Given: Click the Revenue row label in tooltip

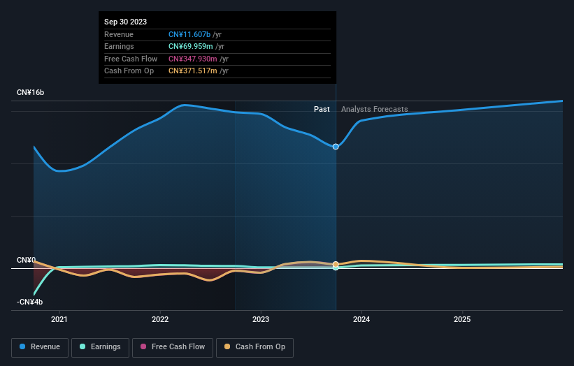Looking at the screenshot, I should coord(119,34).
